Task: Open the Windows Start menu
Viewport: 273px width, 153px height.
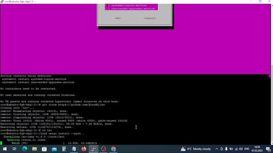Action: point(5,149)
